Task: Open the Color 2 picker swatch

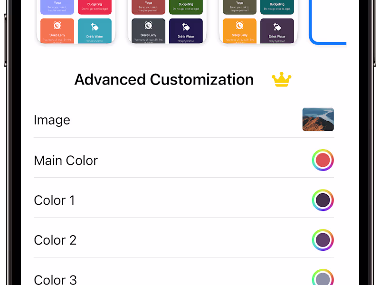Action: tap(323, 240)
